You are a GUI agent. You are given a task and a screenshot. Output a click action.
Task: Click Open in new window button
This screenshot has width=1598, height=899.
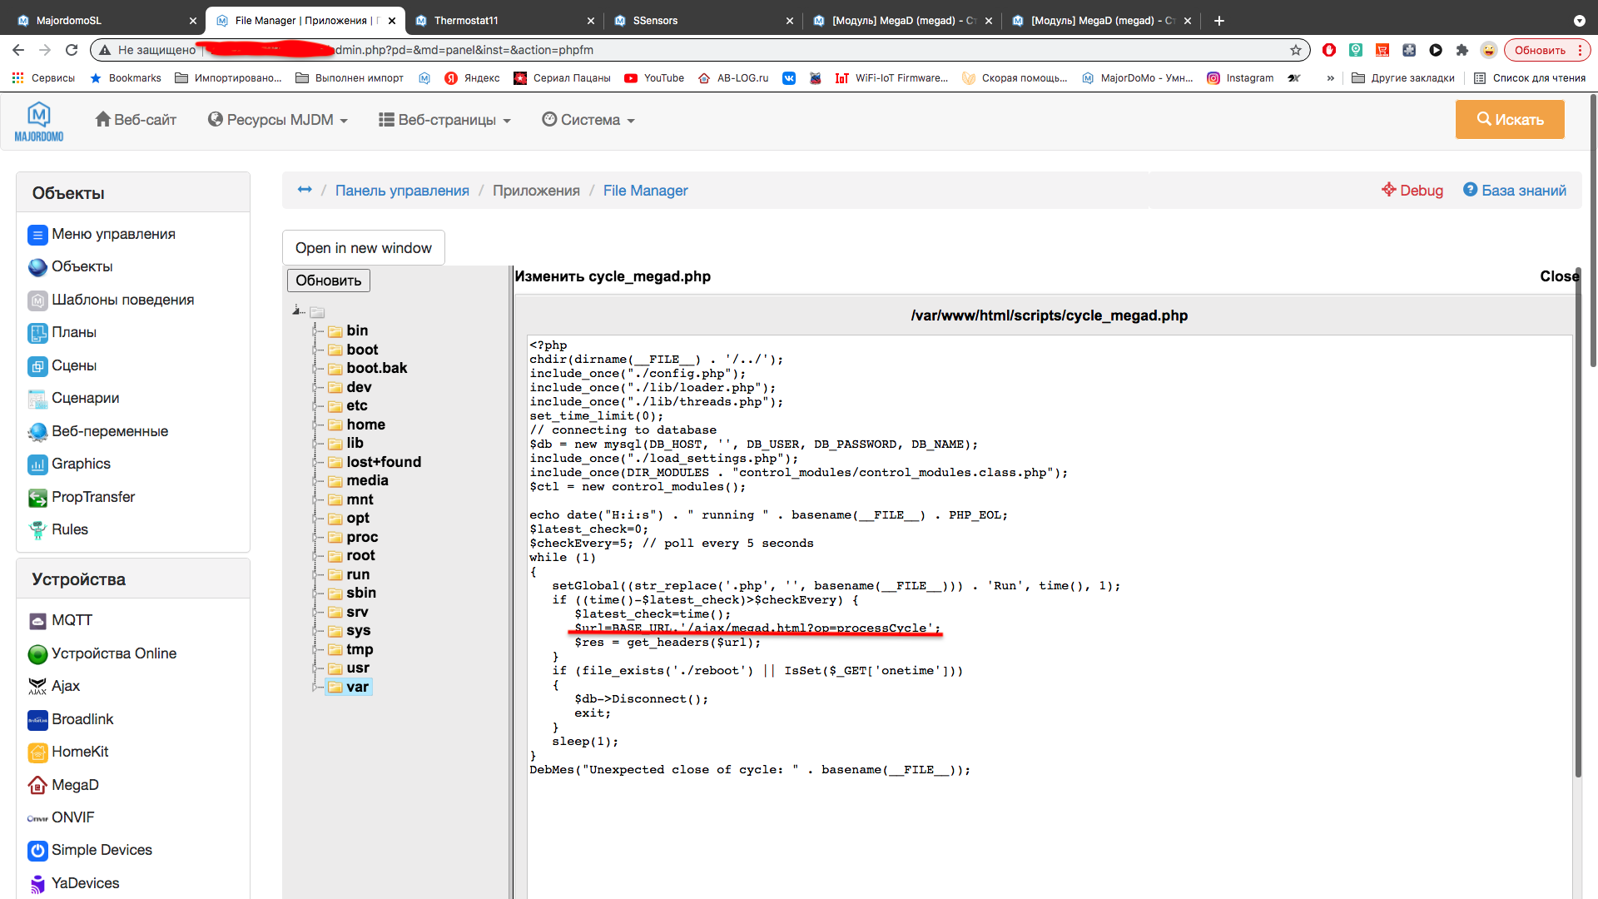[363, 248]
